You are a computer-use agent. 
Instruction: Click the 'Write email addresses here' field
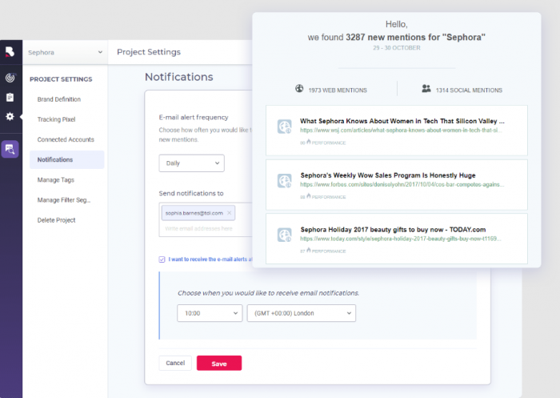tap(198, 228)
